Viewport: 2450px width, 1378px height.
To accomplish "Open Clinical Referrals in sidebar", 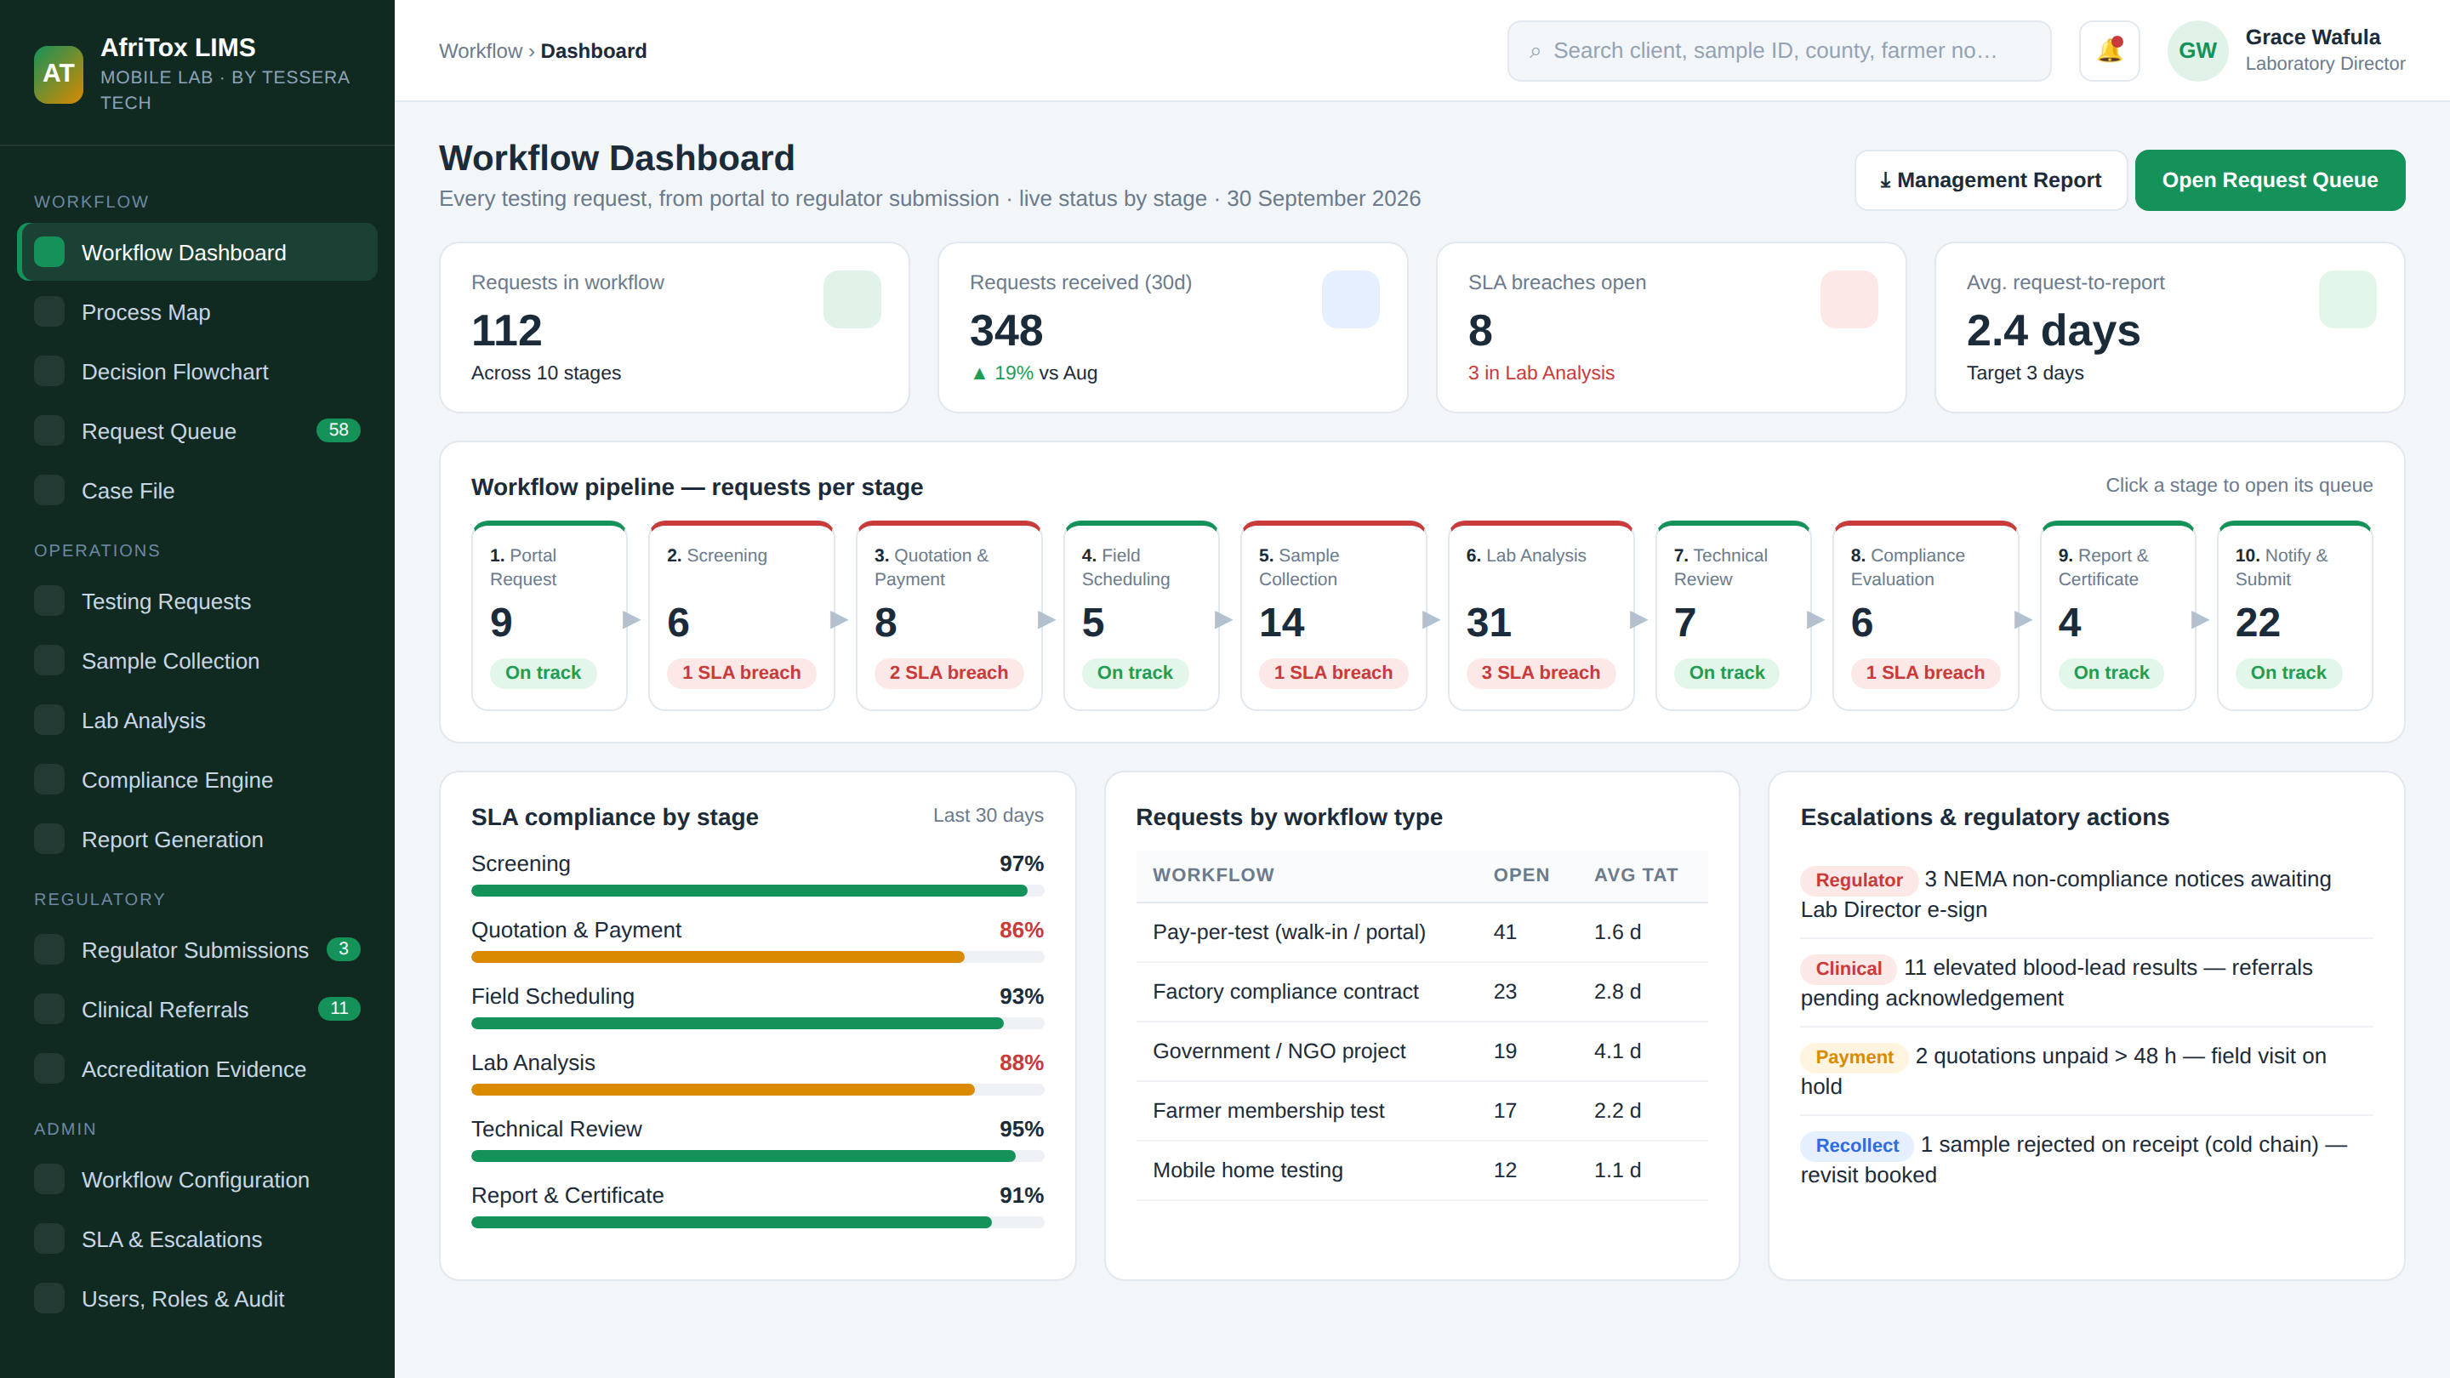I will click(x=197, y=1009).
